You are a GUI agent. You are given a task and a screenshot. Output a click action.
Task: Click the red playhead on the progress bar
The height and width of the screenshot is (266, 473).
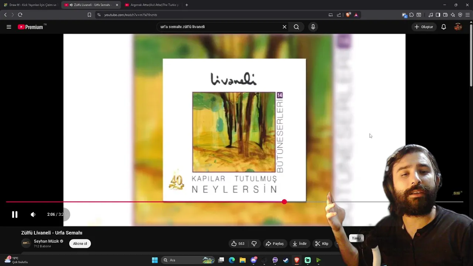(284, 202)
